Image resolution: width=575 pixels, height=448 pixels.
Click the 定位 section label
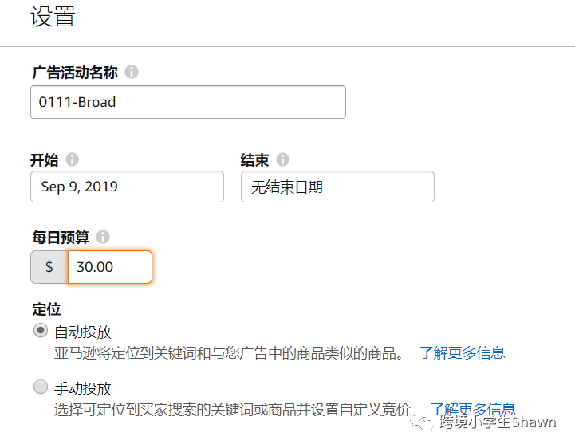click(x=46, y=308)
